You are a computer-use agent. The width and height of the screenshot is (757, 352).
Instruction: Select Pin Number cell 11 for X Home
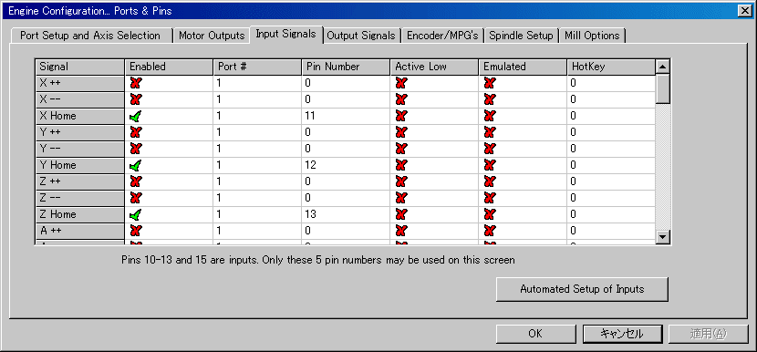tap(346, 116)
